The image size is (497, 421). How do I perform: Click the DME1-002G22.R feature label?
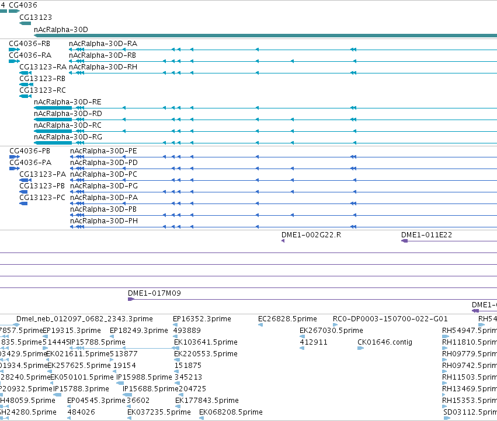311,235
